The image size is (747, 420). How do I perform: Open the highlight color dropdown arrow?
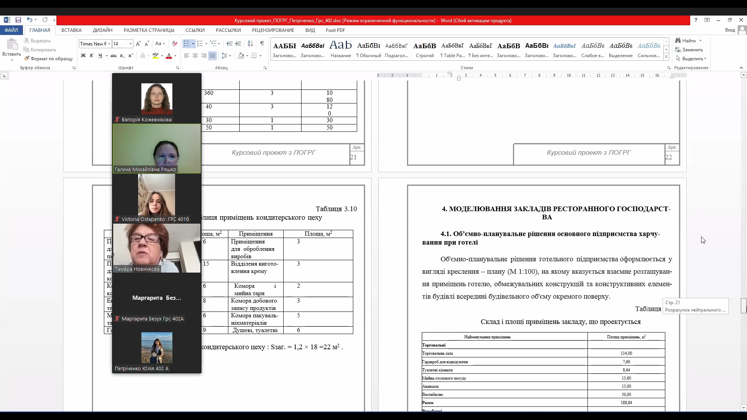[x=162, y=56]
